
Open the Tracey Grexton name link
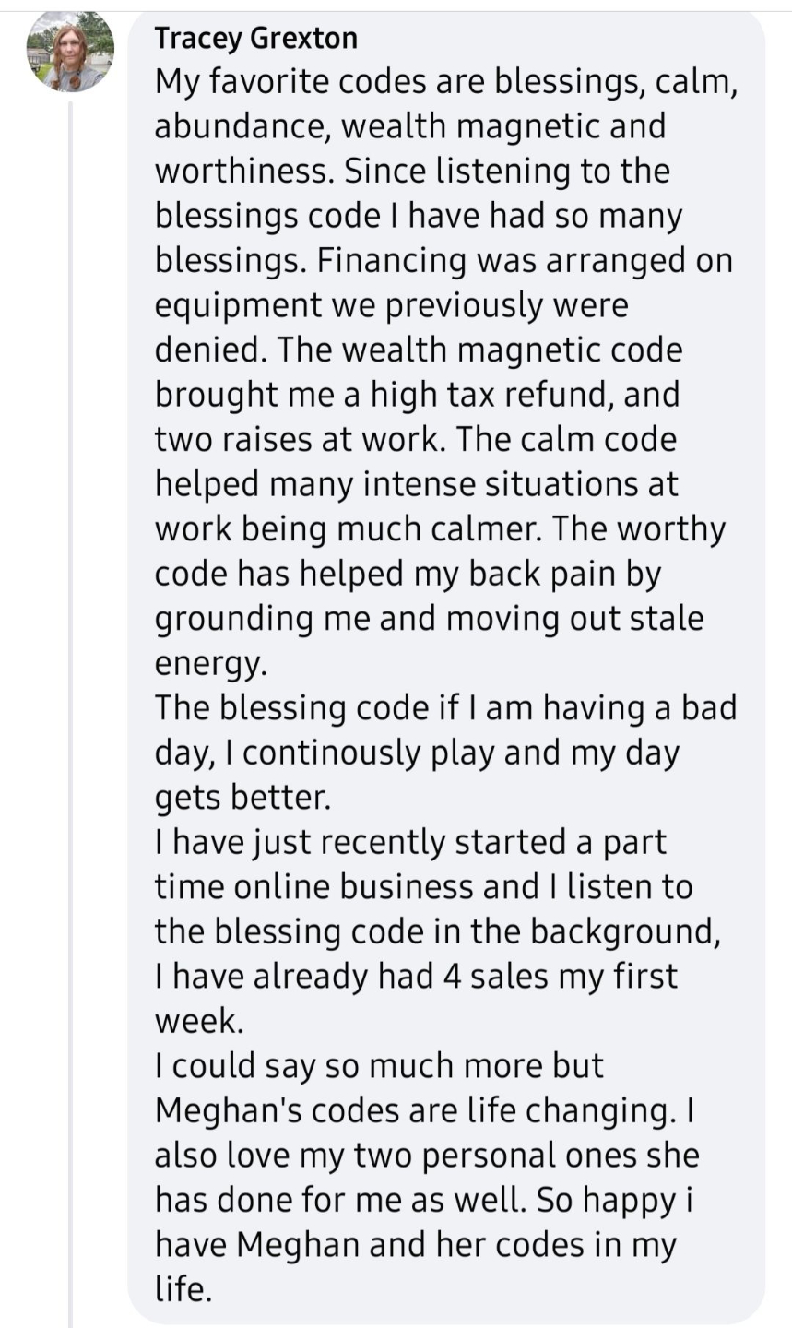point(256,38)
